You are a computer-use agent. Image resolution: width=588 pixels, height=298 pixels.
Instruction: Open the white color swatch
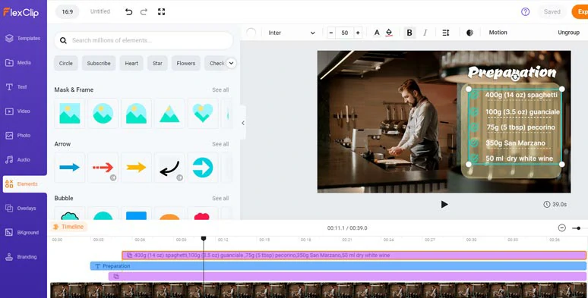[x=251, y=33]
